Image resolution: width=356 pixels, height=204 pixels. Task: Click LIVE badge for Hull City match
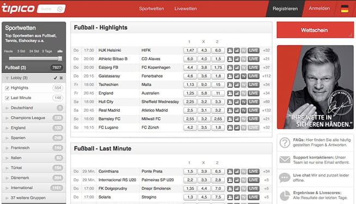(253, 101)
